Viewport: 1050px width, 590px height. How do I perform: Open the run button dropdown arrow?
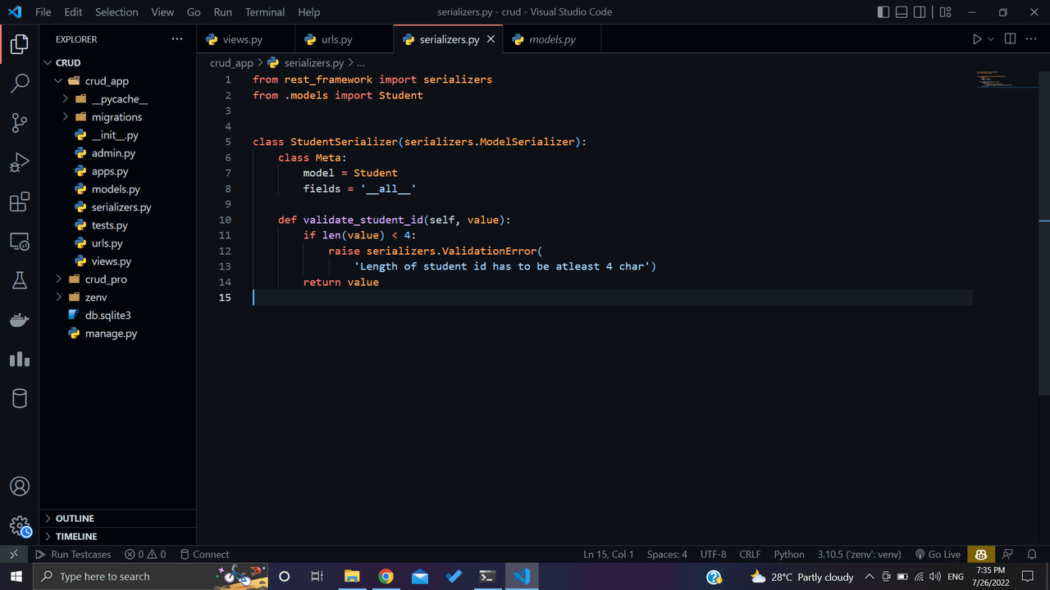point(991,39)
